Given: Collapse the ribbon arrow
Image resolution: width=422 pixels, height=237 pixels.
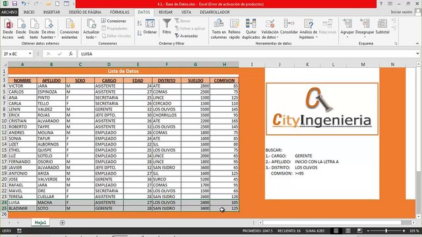Looking at the screenshot, I should tap(417, 43).
